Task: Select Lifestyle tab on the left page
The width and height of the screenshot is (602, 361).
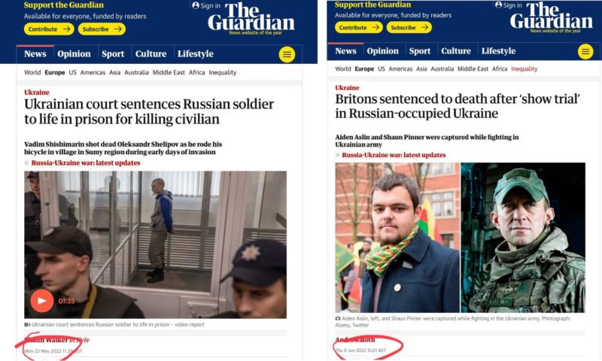Action: coord(196,54)
